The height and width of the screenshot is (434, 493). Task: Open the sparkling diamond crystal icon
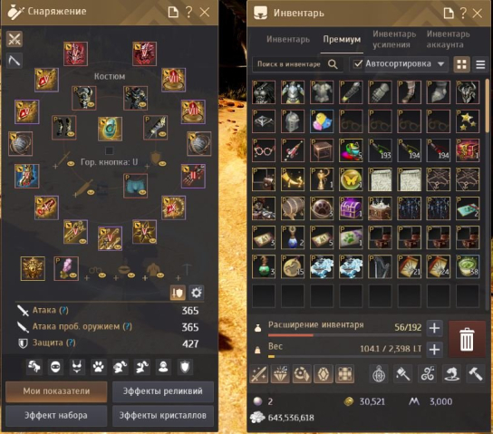(x=280, y=374)
